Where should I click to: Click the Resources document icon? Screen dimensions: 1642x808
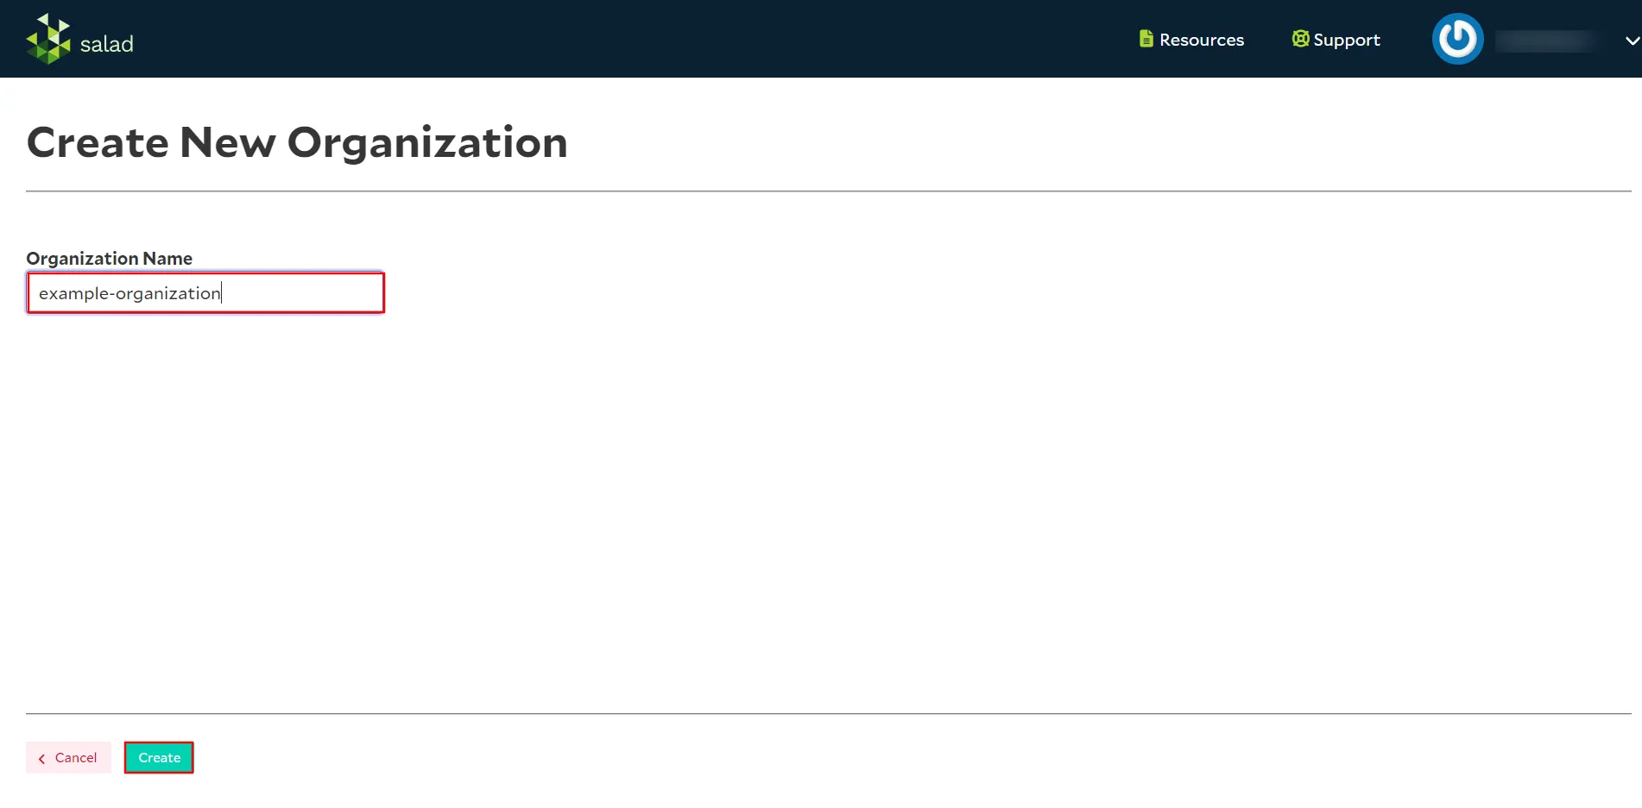[1146, 39]
